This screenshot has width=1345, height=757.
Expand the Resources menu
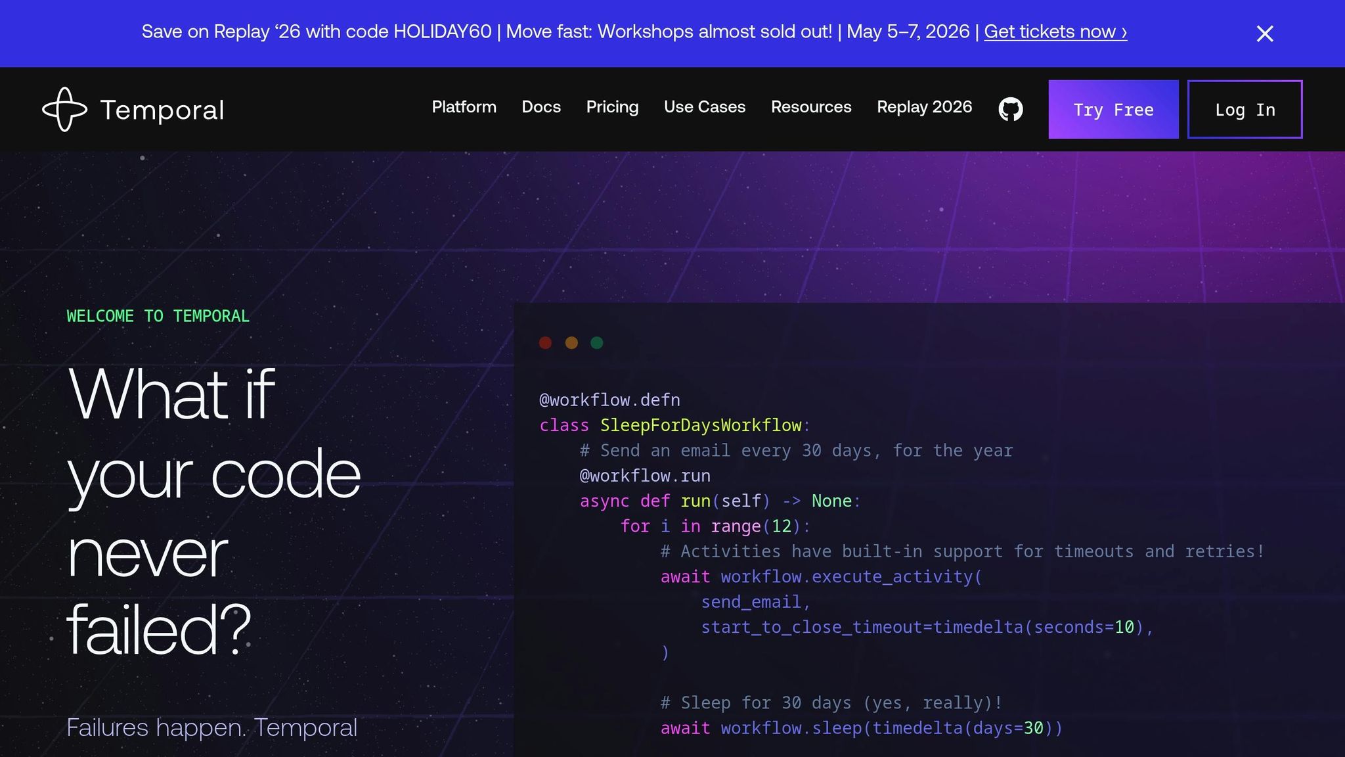point(810,107)
